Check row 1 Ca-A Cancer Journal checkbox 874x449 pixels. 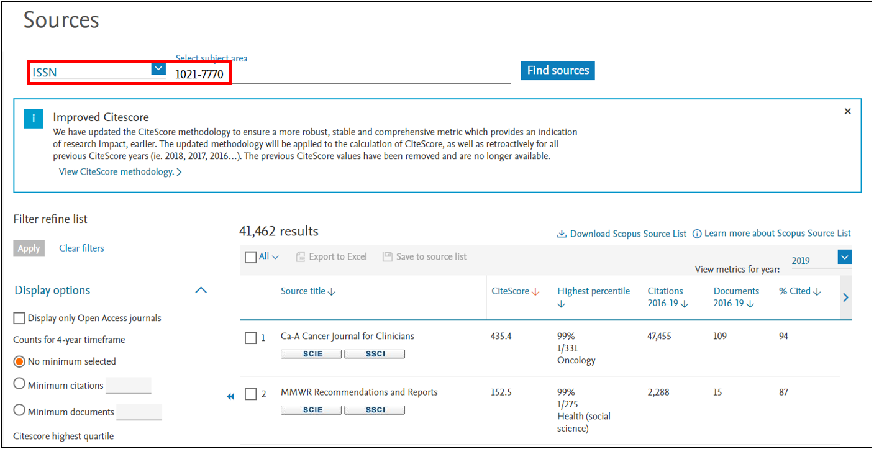251,338
